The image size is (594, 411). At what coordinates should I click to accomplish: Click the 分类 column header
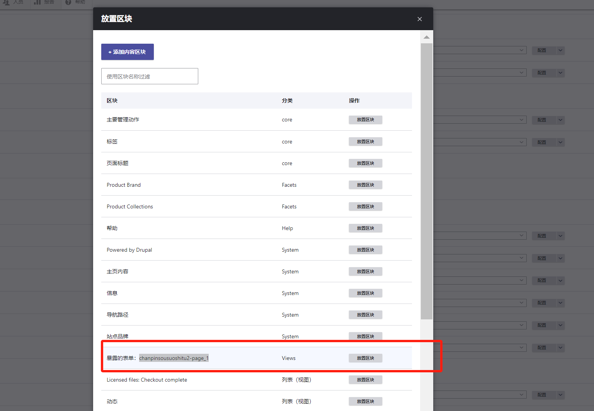pos(287,101)
